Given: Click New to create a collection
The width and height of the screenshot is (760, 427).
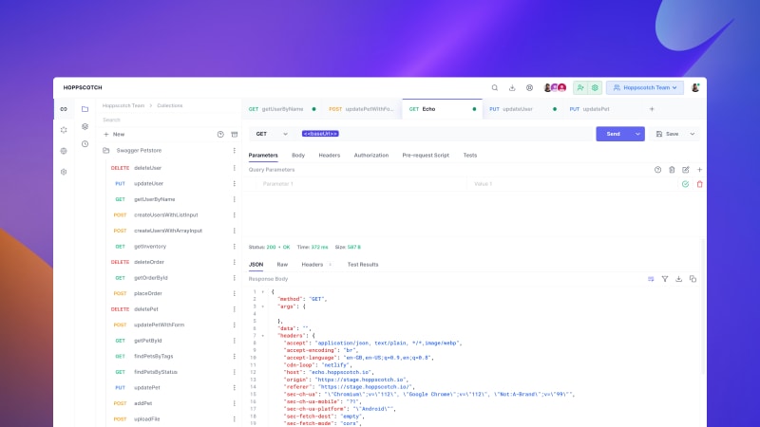Looking at the screenshot, I should (x=114, y=134).
